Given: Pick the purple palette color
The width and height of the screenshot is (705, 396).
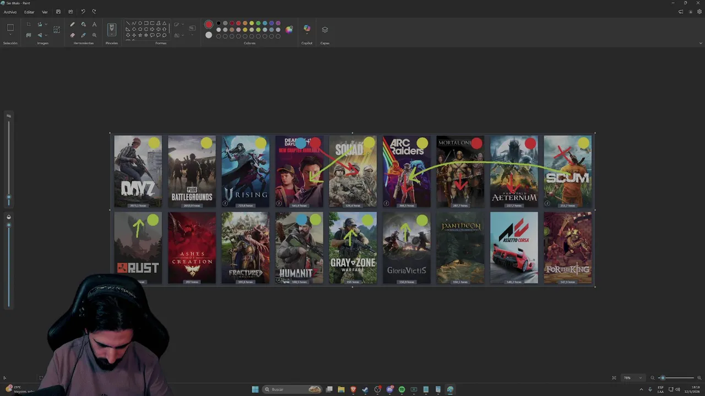Looking at the screenshot, I should point(278,23).
